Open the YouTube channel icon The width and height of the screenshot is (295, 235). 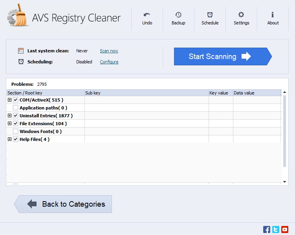coord(285,229)
